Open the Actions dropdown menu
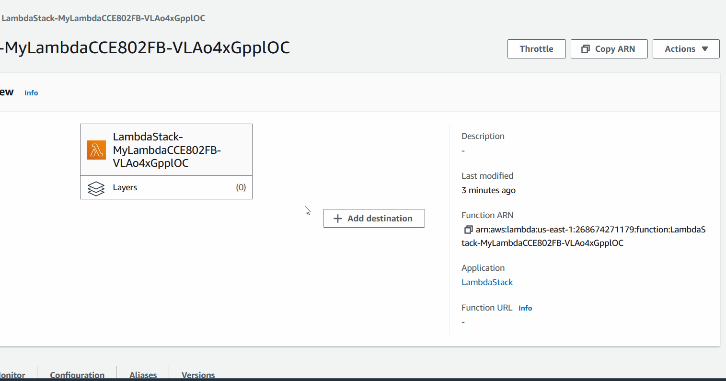Image resolution: width=726 pixels, height=381 pixels. (686, 49)
